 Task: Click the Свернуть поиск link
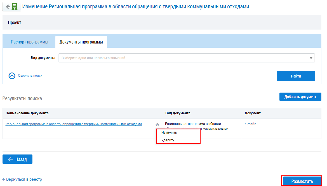click(30, 76)
